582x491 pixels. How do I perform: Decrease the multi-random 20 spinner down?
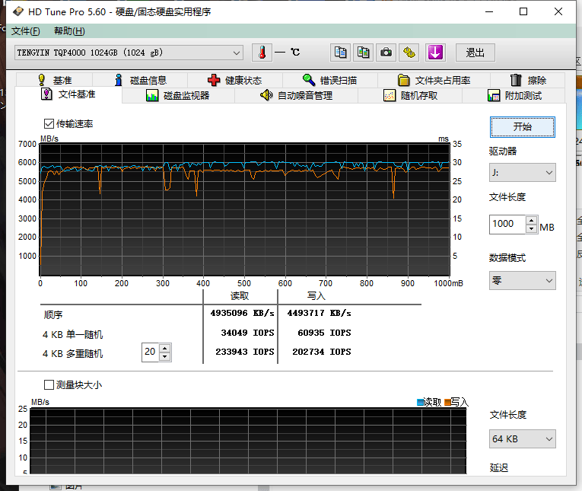click(x=165, y=356)
